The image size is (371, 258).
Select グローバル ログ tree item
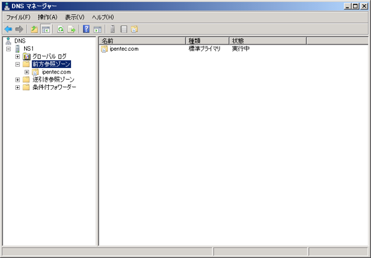coord(49,56)
